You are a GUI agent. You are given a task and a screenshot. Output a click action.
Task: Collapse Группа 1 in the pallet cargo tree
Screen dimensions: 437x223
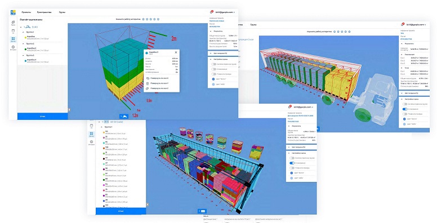point(24,32)
